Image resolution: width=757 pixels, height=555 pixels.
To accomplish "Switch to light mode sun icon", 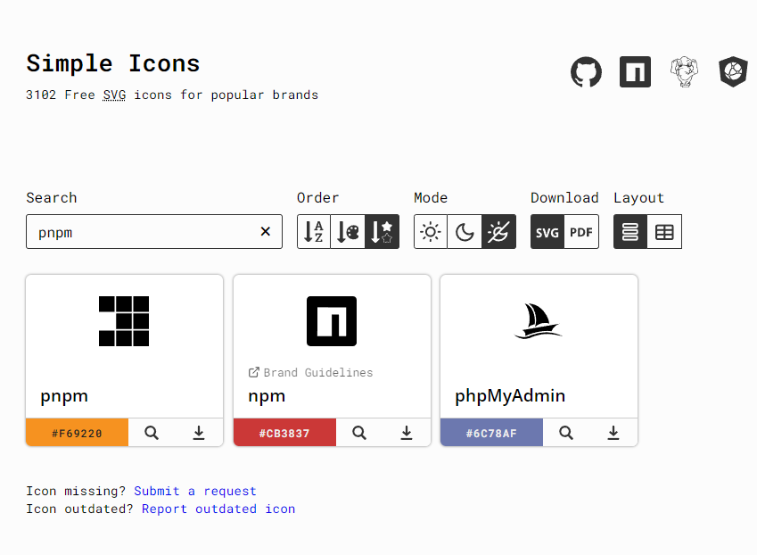I will pos(431,232).
